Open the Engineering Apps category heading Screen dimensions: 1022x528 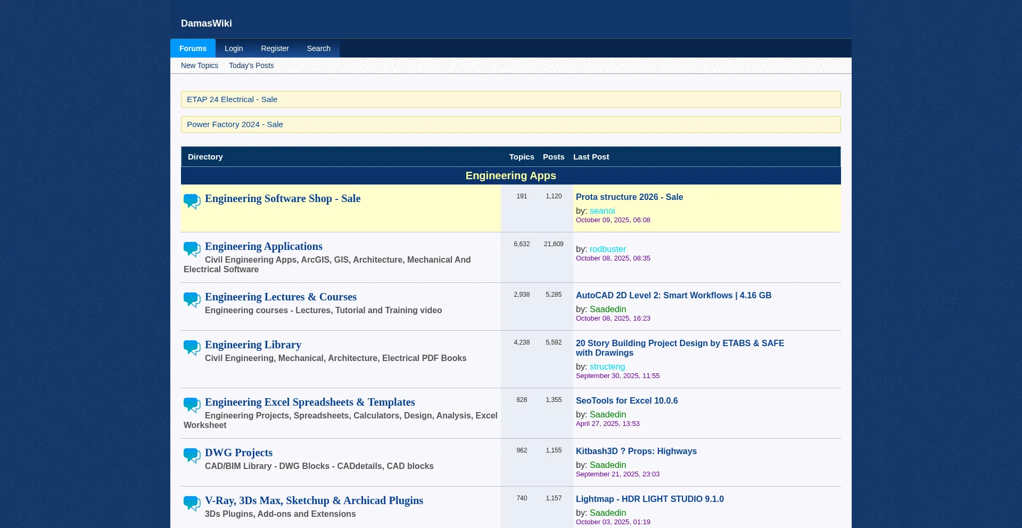coord(510,175)
